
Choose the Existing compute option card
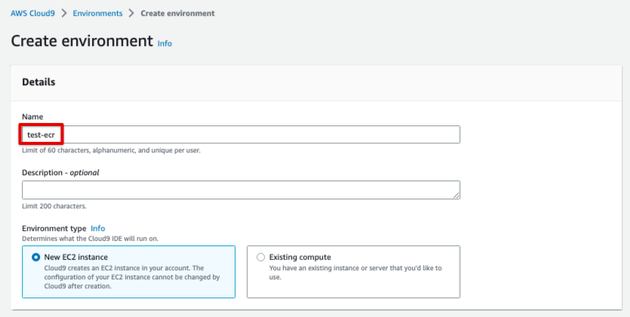click(354, 272)
